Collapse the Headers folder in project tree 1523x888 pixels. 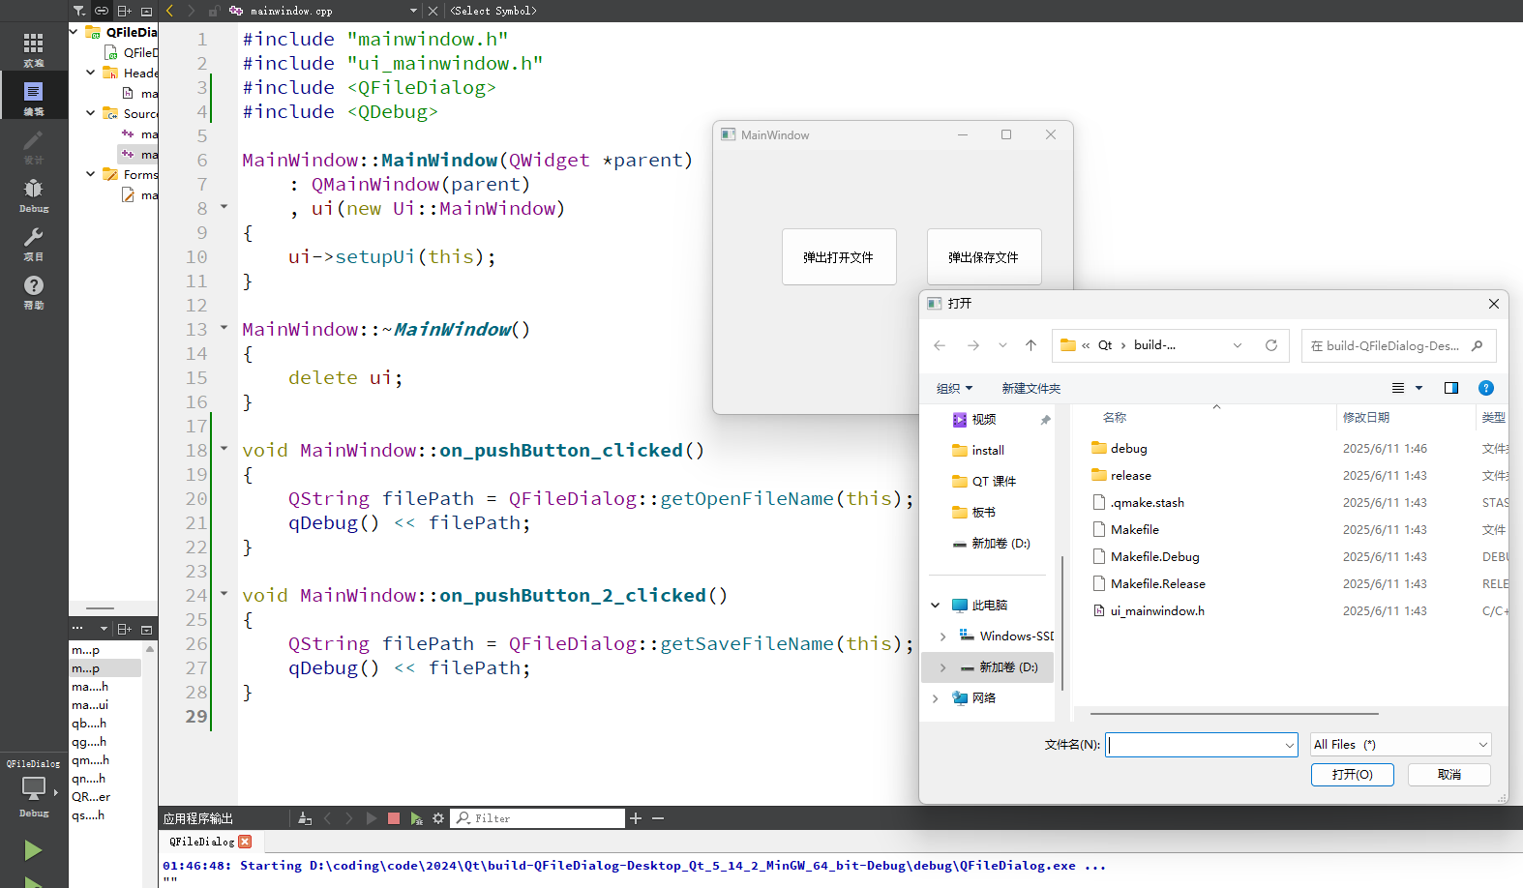(x=91, y=73)
